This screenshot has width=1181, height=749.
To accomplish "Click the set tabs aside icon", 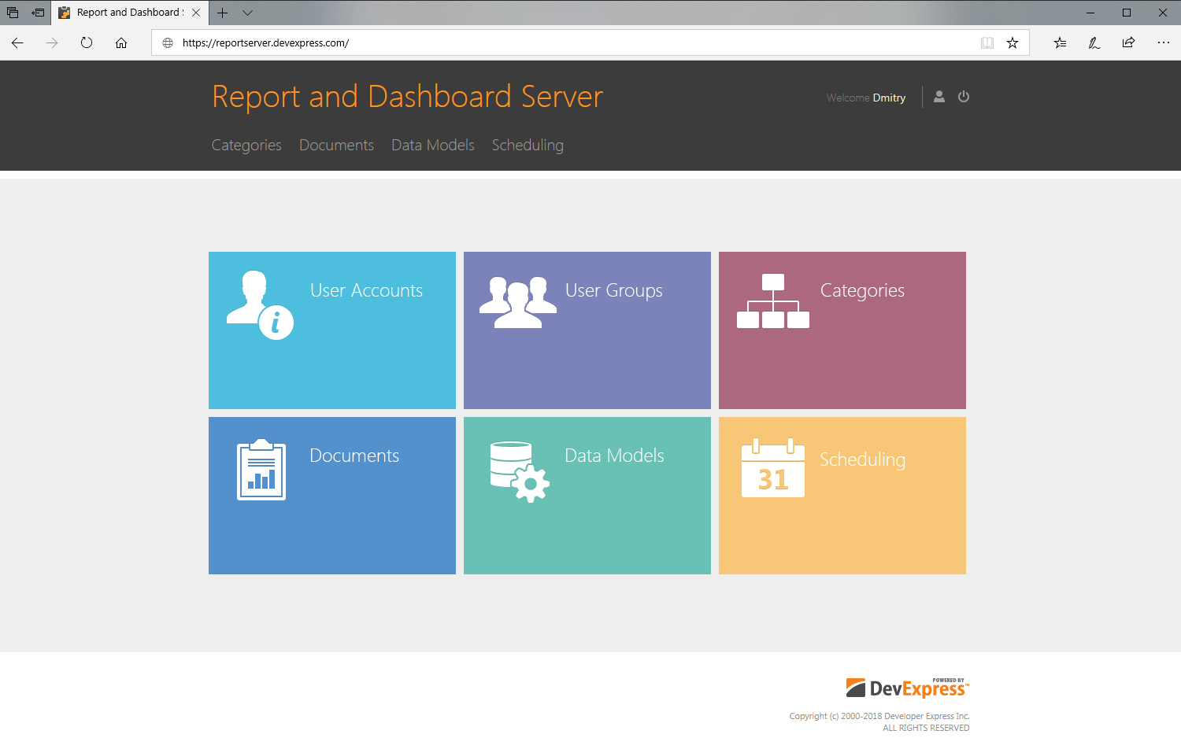I will pyautogui.click(x=38, y=13).
